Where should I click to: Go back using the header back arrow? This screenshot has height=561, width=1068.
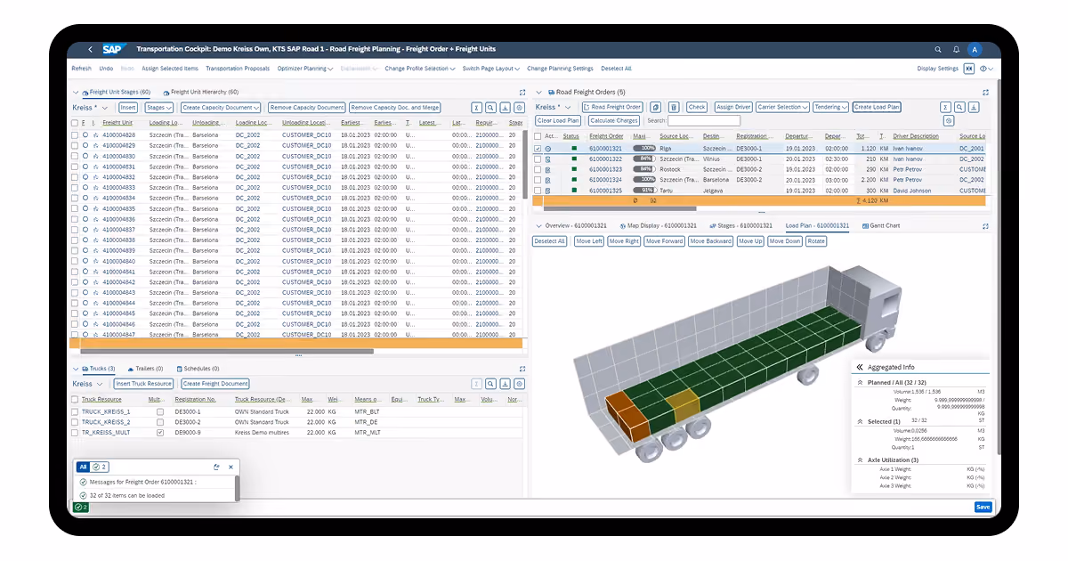[90, 50]
